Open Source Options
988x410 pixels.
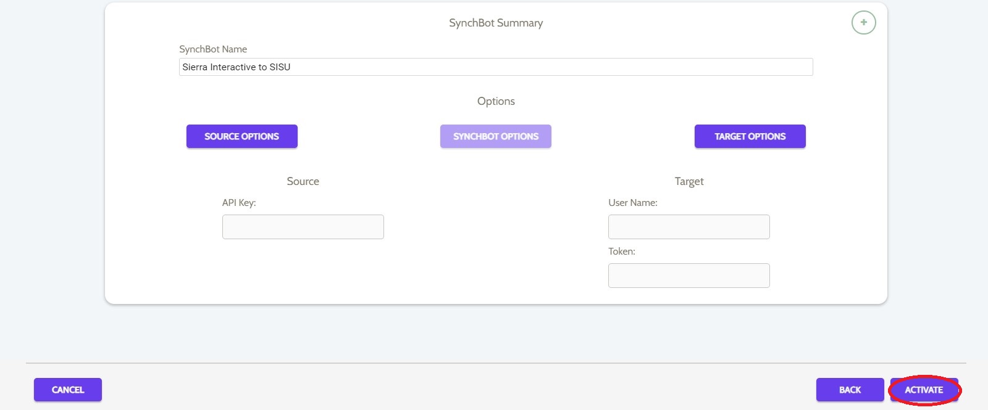coord(242,136)
